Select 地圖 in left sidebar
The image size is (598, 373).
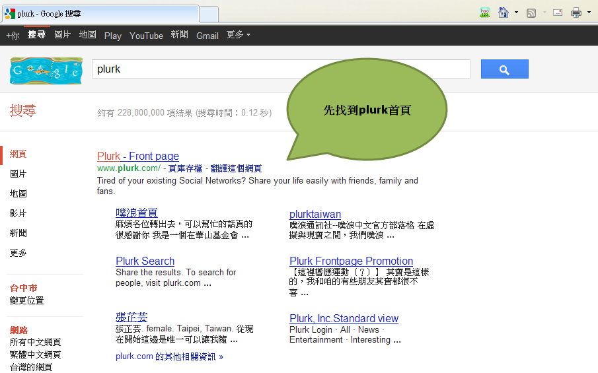coord(19,194)
